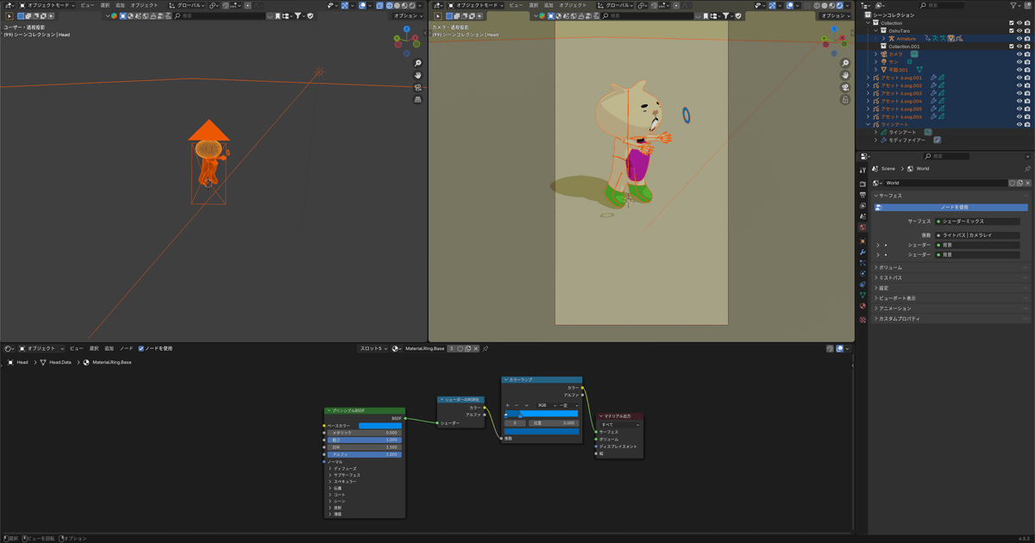This screenshot has width=1035, height=543.
Task: Click the outliner search field
Action: tap(940, 5)
